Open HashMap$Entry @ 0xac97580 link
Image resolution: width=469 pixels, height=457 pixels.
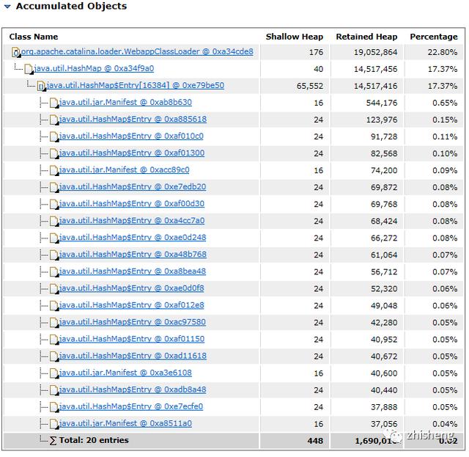[132, 322]
